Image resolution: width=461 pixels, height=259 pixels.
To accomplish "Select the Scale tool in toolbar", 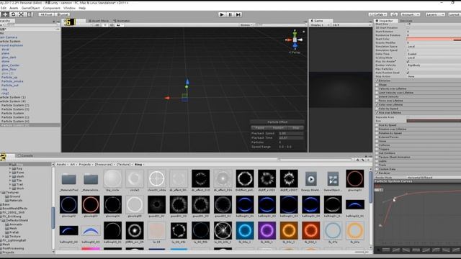I will [x=21, y=14].
